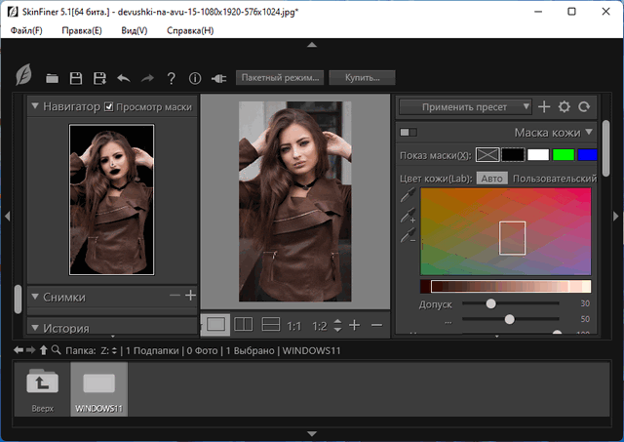Collapse the Навигатор panel
This screenshot has height=442, width=624.
click(x=35, y=106)
